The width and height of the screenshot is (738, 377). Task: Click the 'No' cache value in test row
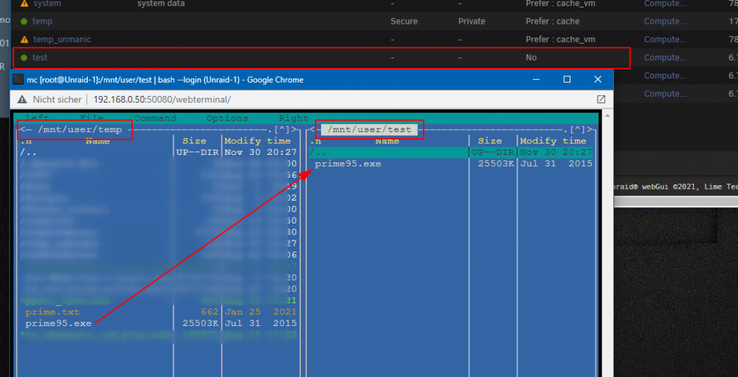pyautogui.click(x=531, y=58)
